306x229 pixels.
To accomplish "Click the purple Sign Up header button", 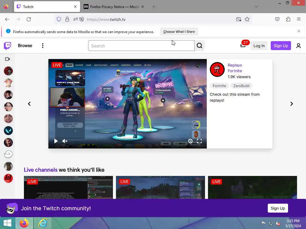I will [x=281, y=46].
